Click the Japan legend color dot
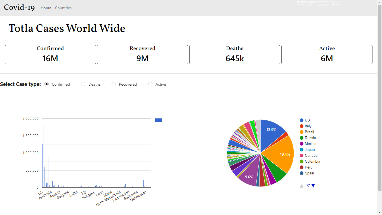Image resolution: width=382 pixels, height=215 pixels. click(301, 149)
